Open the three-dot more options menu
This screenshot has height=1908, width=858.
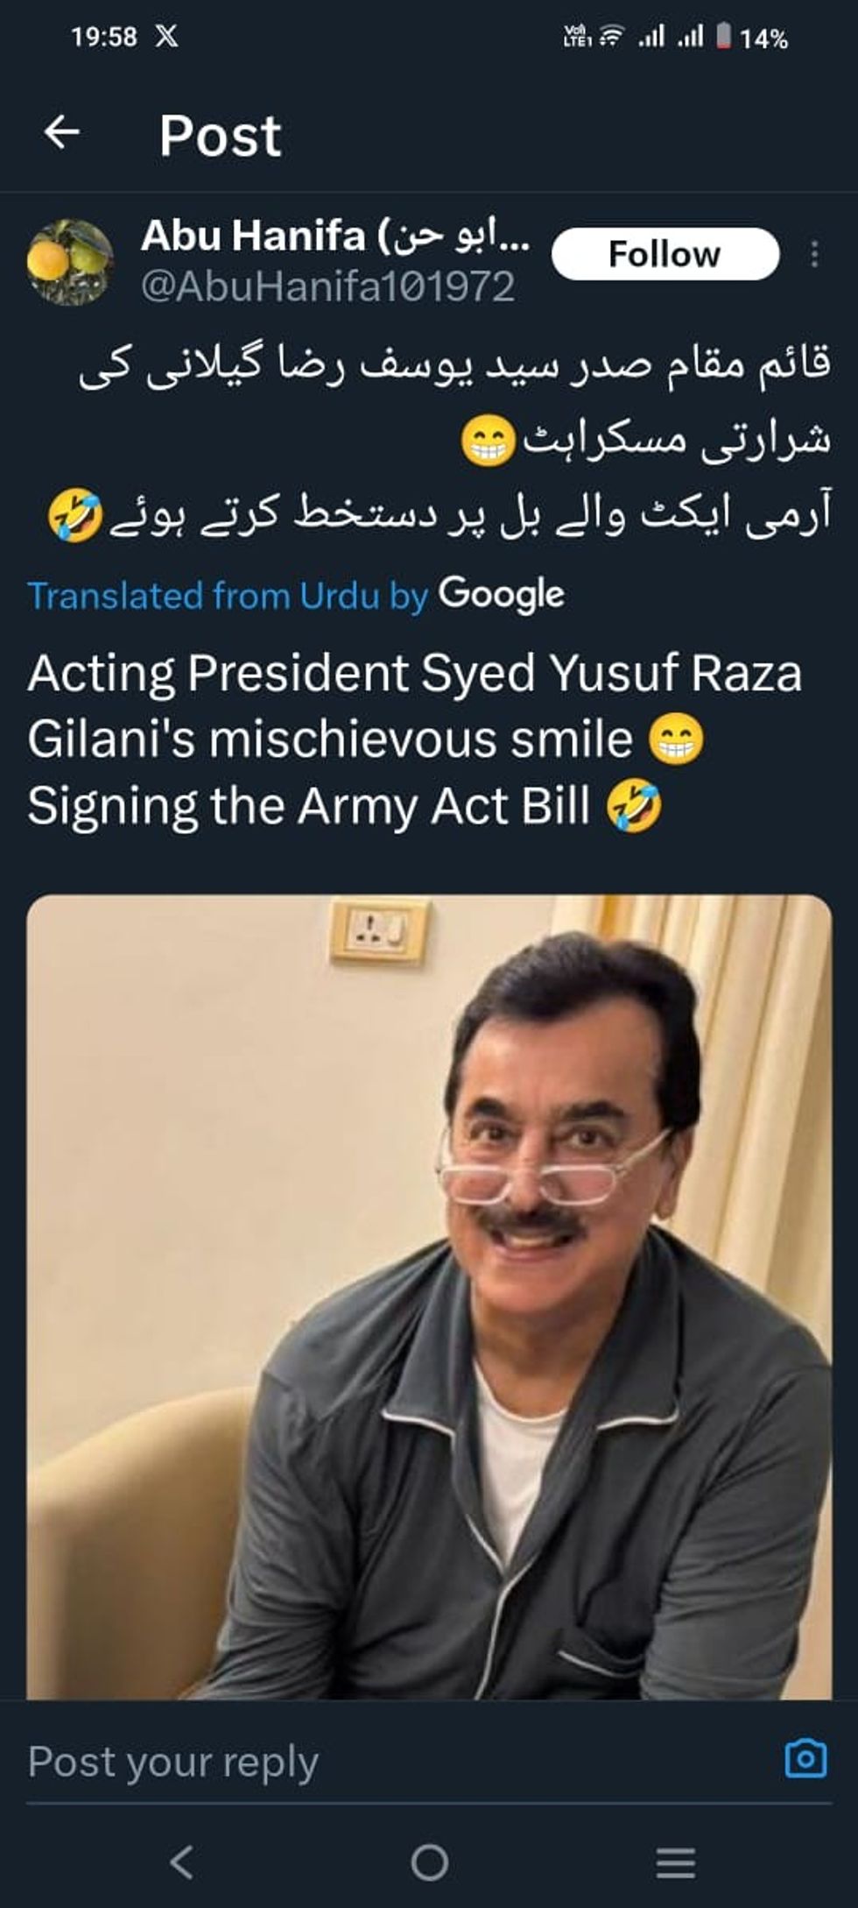pyautogui.click(x=814, y=254)
